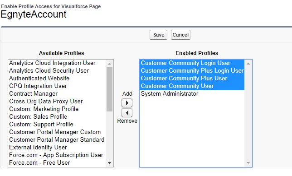Click Enabled Profiles scroll down arrow

[x=248, y=163]
